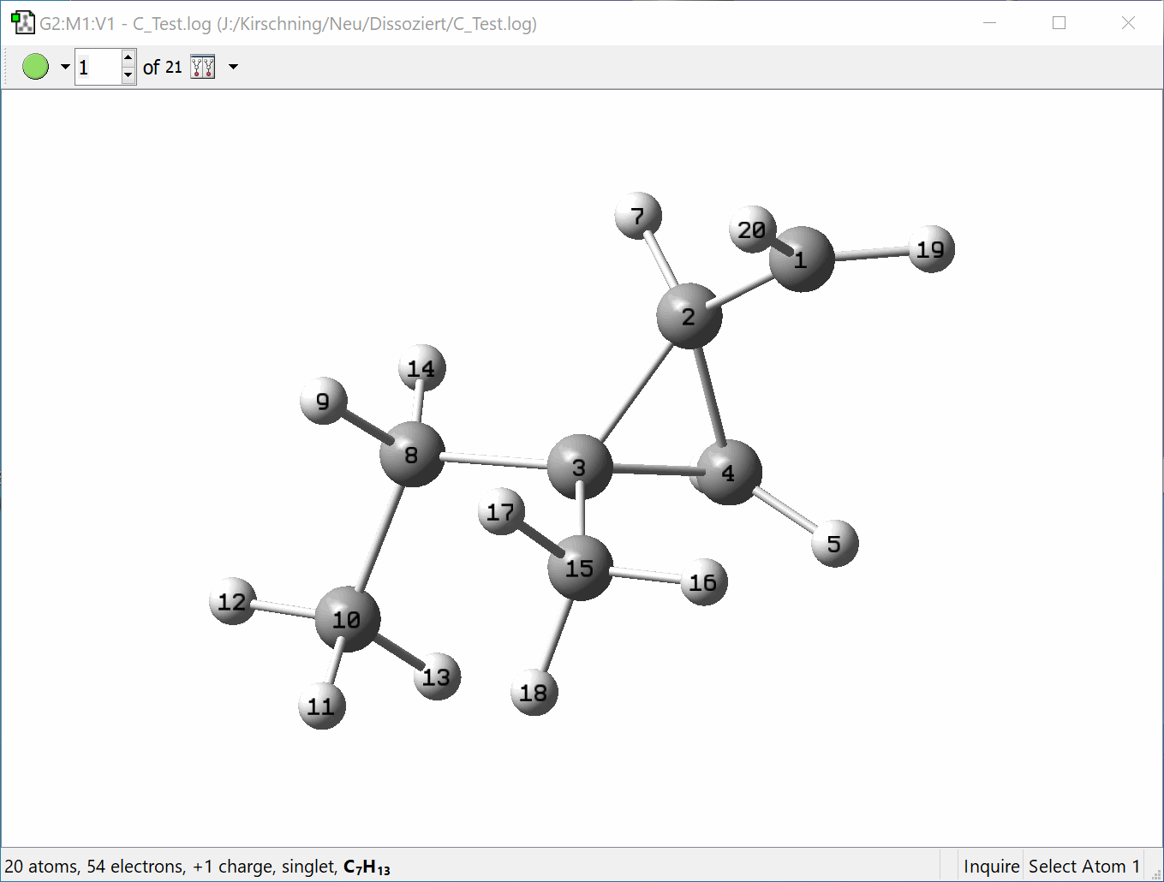Select hydrogen atom 20
1164x882 pixels.
(753, 229)
